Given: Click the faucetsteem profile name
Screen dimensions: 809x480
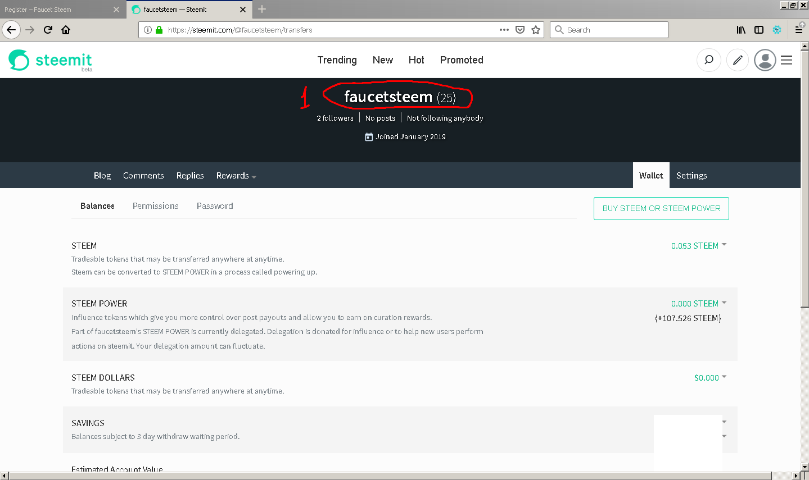Looking at the screenshot, I should tap(388, 97).
